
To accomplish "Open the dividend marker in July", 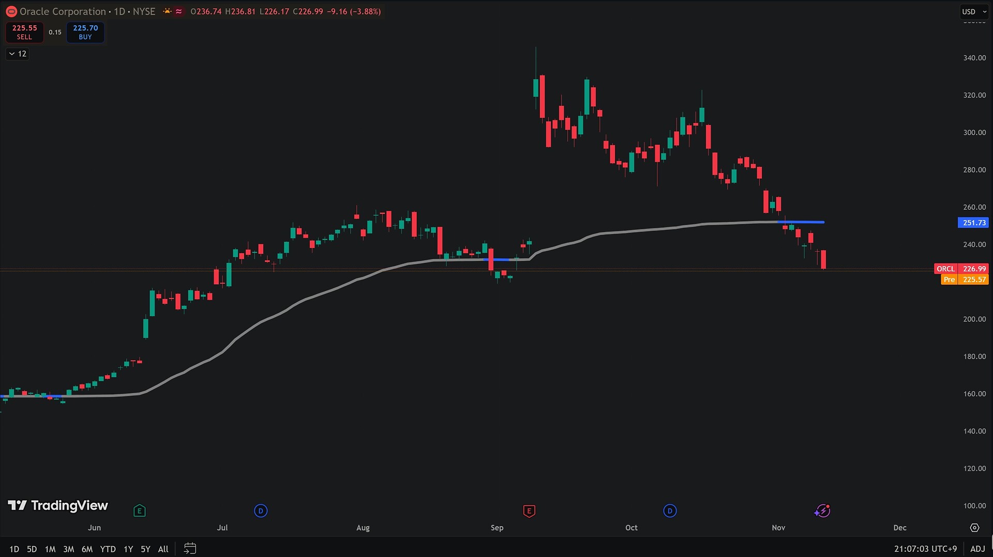I will click(261, 511).
